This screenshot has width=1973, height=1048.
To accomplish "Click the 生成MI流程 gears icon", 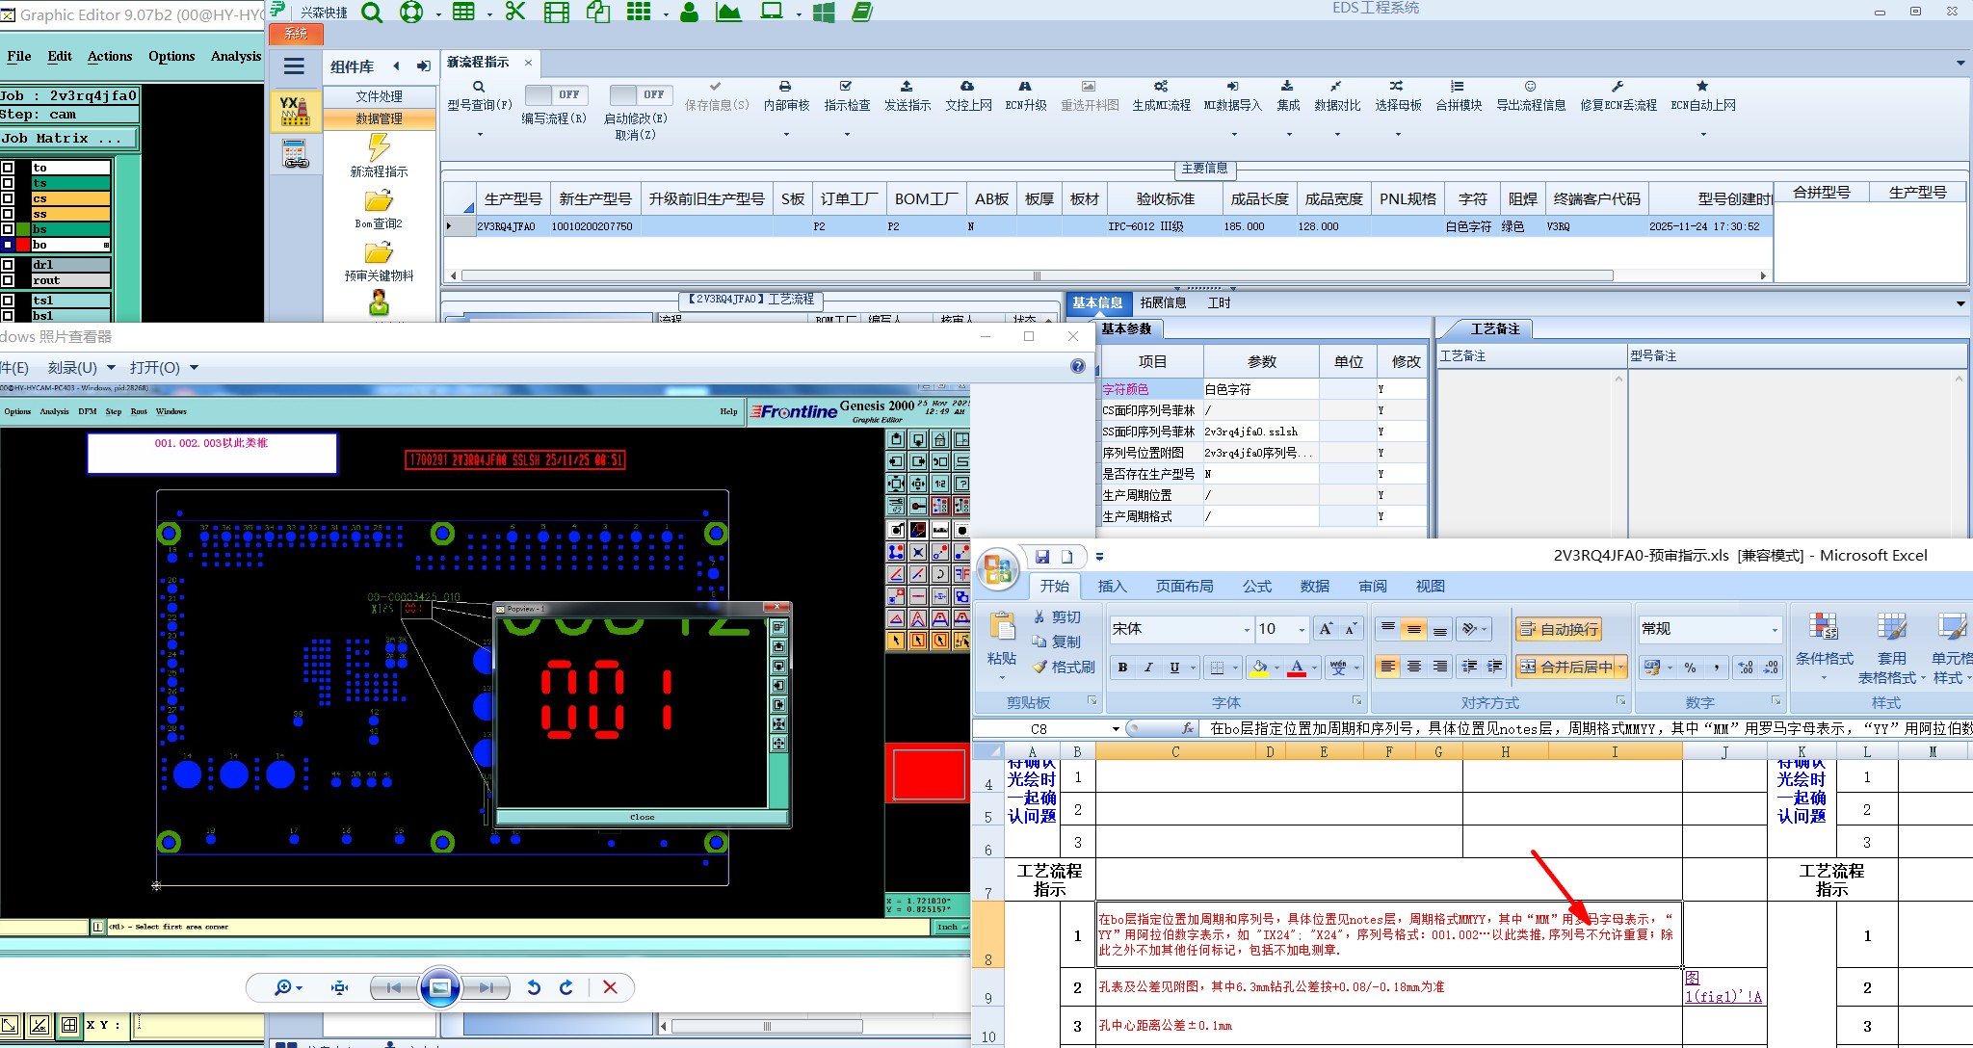I will [x=1161, y=87].
